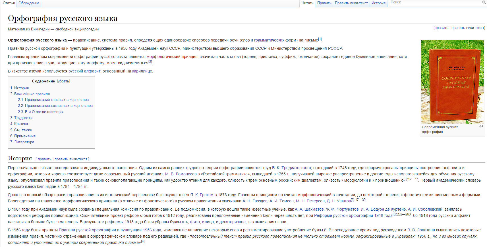Enlarge the book thumbnail via expand icon
The image size is (487, 247).
[481, 126]
